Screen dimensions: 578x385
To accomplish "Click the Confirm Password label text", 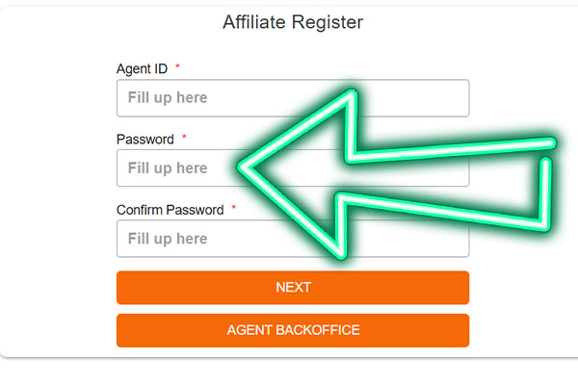I will coord(170,210).
